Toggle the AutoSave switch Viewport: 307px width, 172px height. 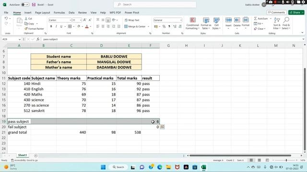(x=25, y=4)
